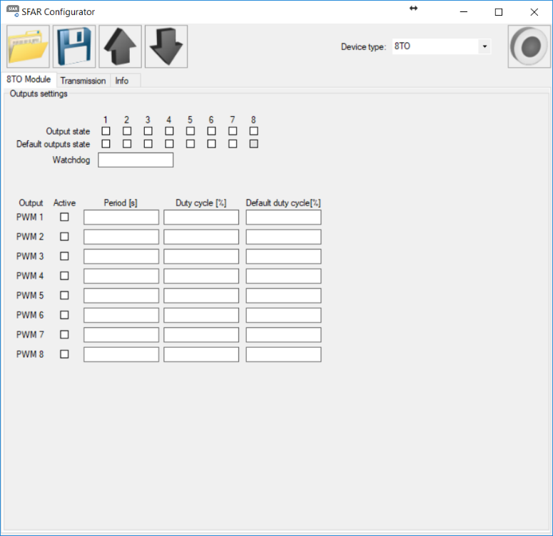Tick Output state checkbox 8
This screenshot has height=536, width=553.
pyautogui.click(x=254, y=131)
